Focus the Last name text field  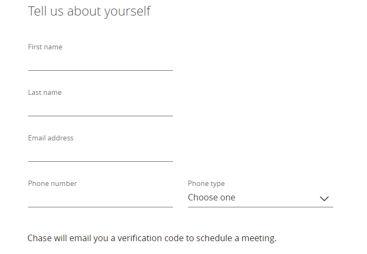100,108
